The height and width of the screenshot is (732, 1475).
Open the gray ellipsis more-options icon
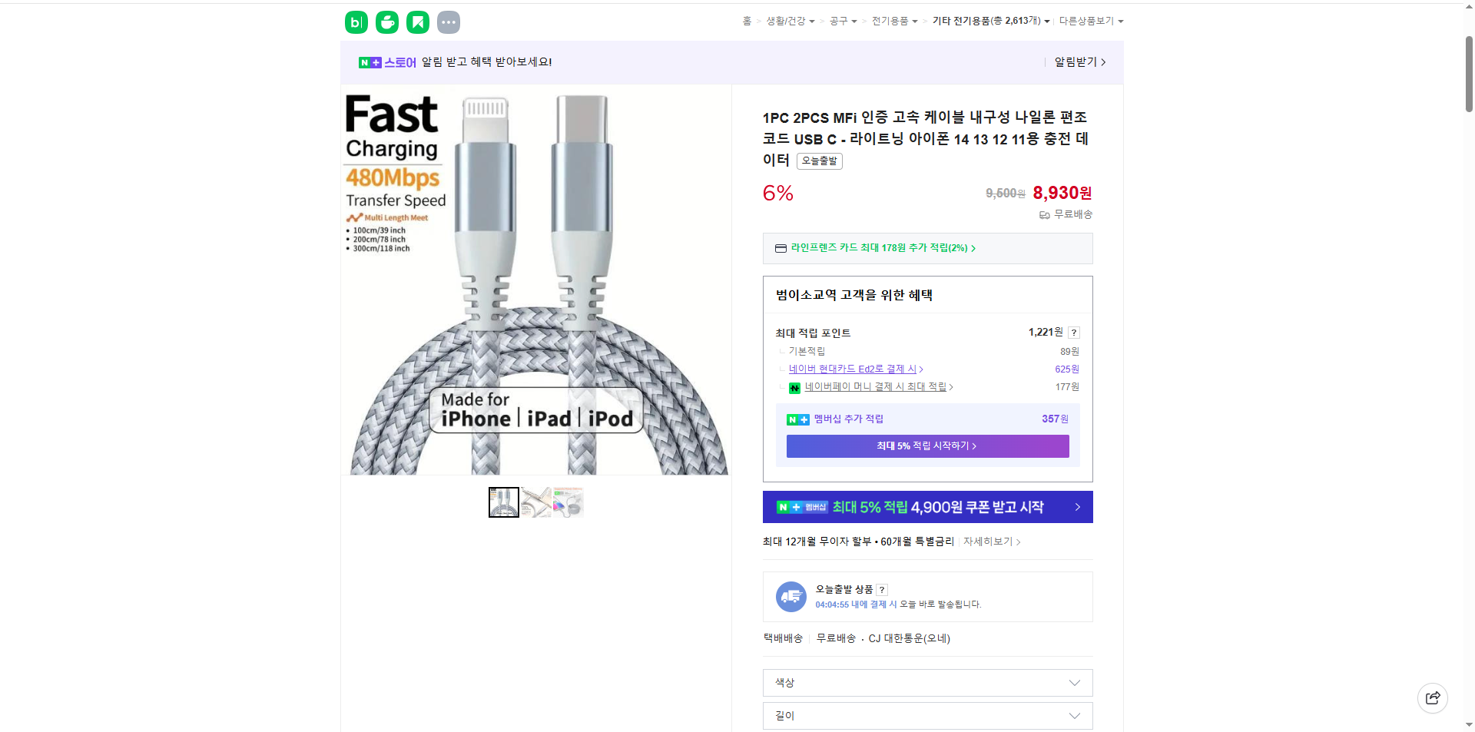point(449,22)
